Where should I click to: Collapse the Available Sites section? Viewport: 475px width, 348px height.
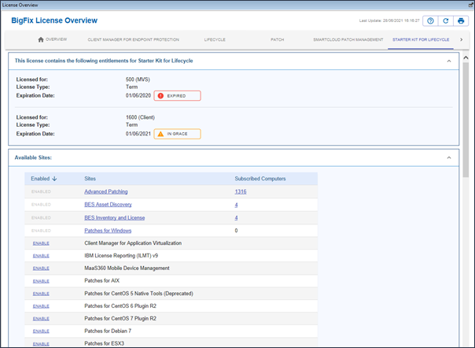[x=448, y=158]
